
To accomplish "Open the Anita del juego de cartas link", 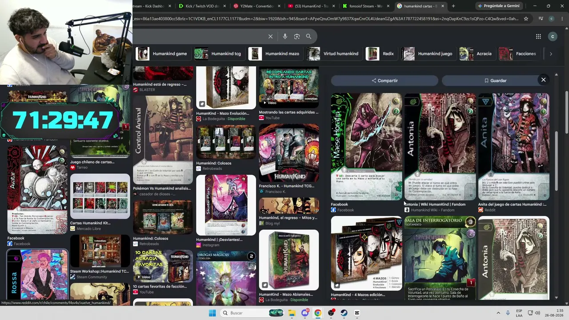I will point(512,204).
